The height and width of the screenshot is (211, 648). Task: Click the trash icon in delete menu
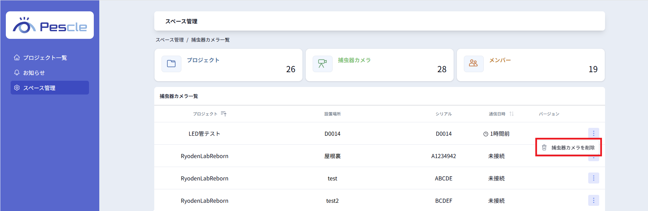pos(544,147)
